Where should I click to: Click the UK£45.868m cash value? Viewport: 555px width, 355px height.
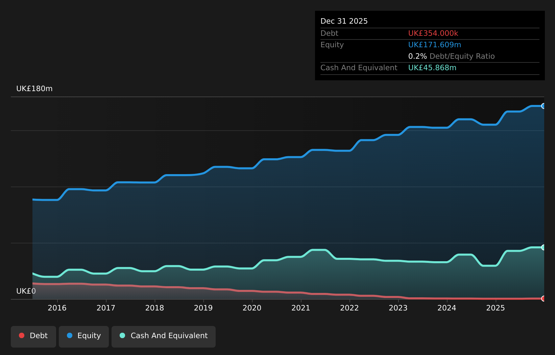(x=432, y=68)
